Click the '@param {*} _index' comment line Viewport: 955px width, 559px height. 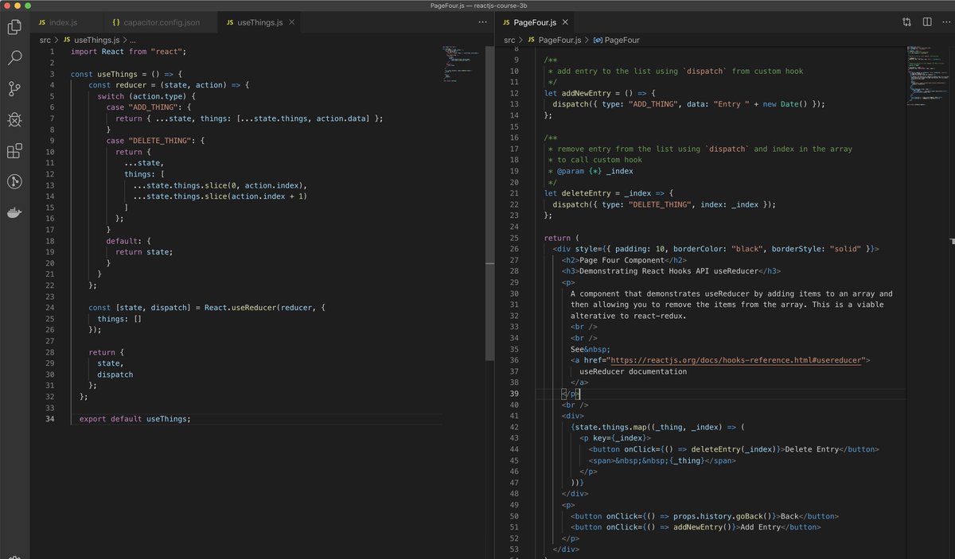point(591,171)
